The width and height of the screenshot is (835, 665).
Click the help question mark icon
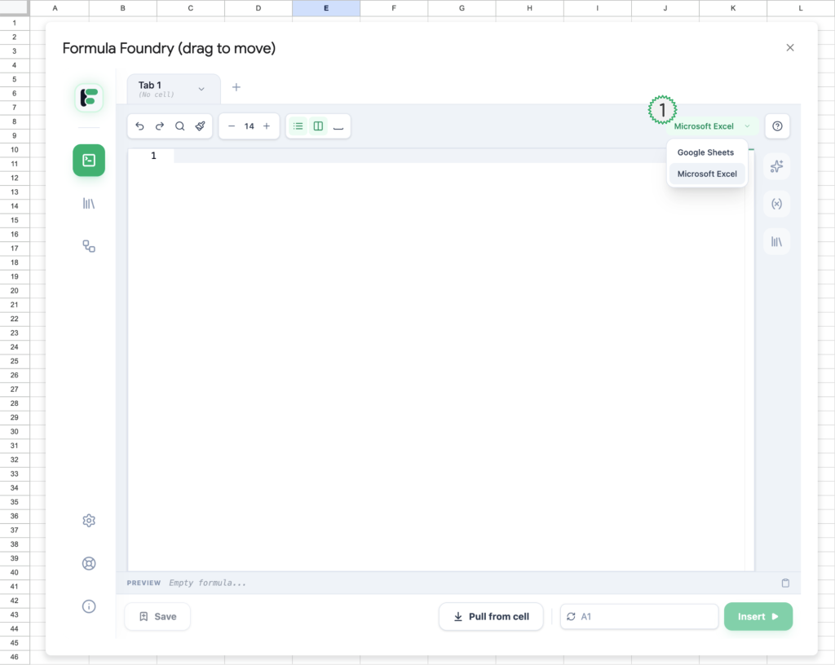(x=777, y=126)
